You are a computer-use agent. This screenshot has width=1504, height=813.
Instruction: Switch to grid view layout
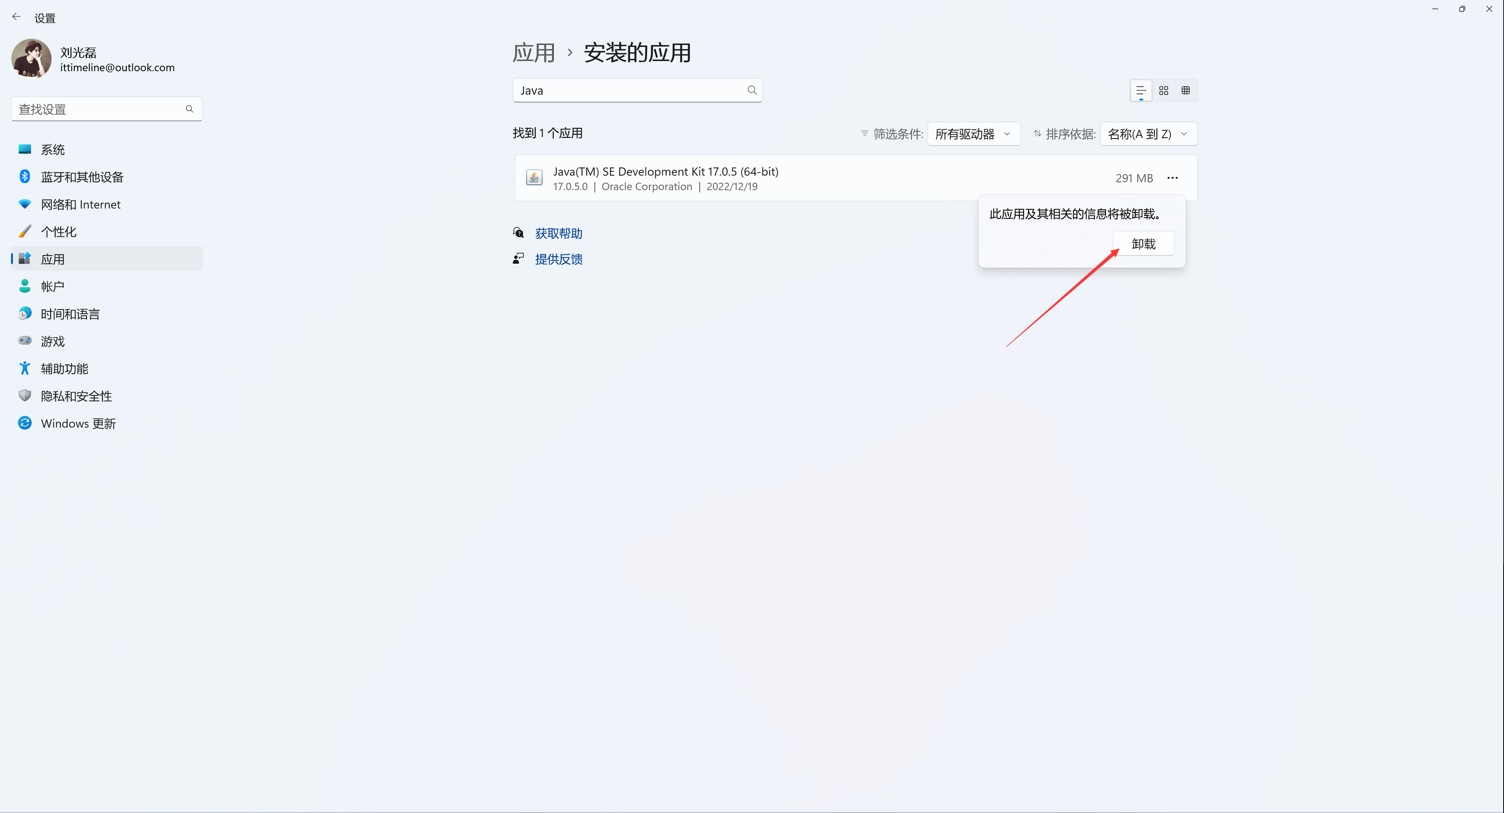pos(1163,90)
